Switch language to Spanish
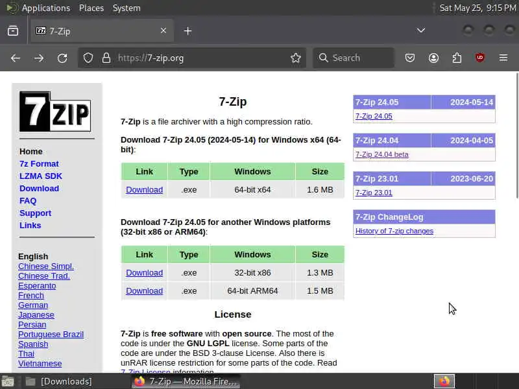Screen dimensions: 519x389 (x=33, y=344)
